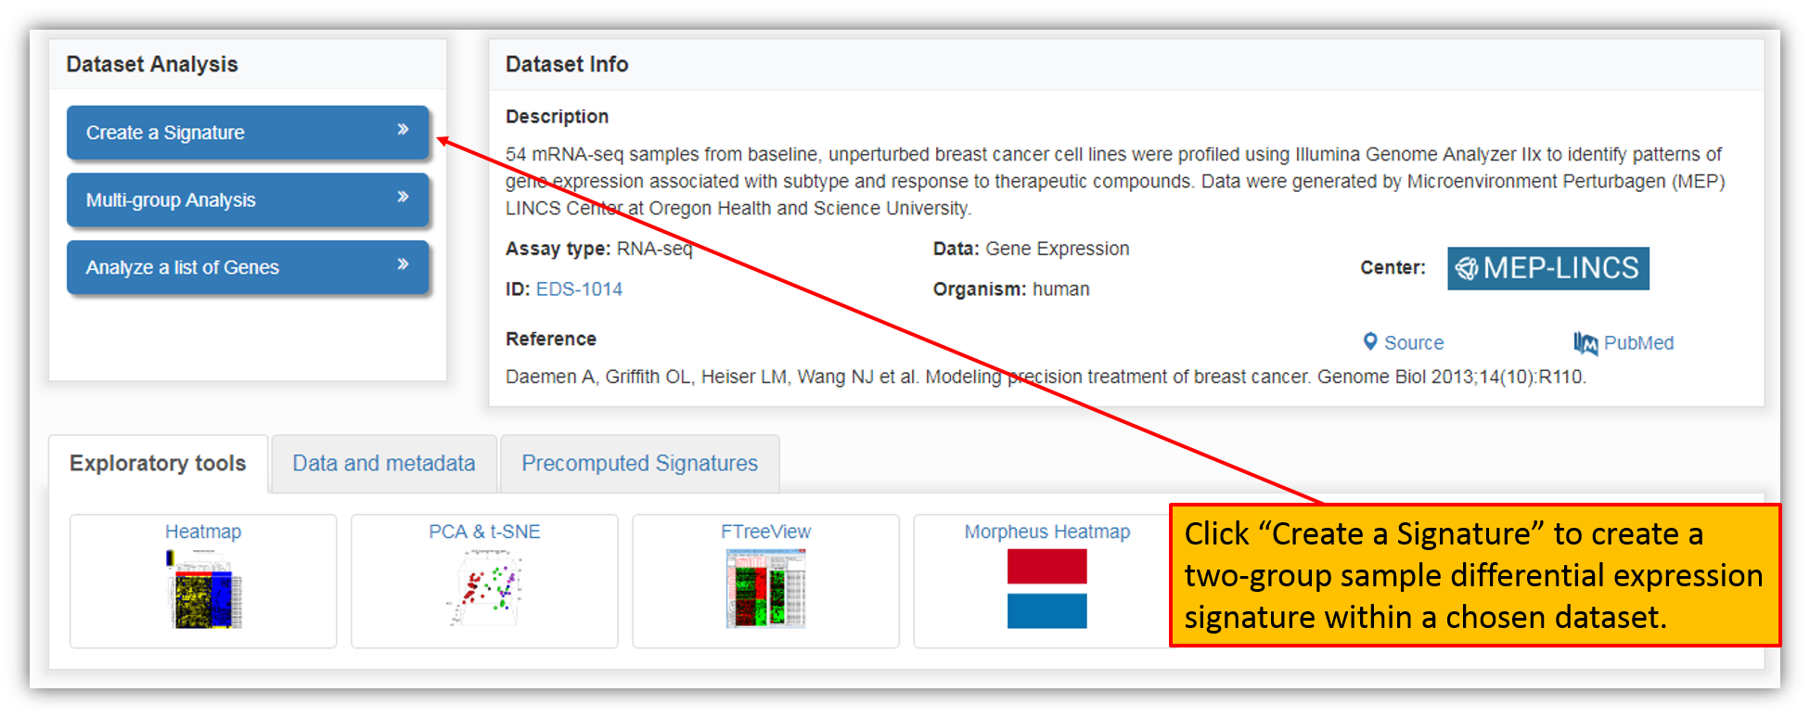The image size is (1810, 718).
Task: Switch to Precomputed Signatures tab
Action: point(640,464)
